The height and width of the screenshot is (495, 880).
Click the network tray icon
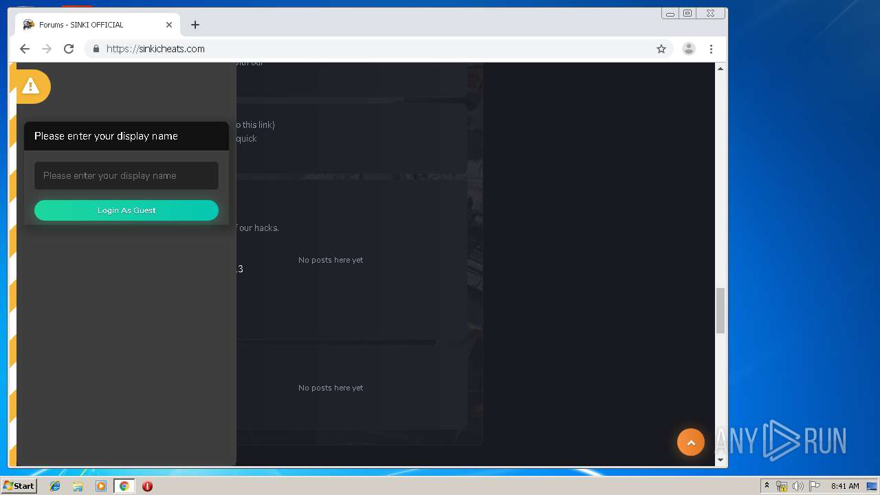click(x=782, y=486)
